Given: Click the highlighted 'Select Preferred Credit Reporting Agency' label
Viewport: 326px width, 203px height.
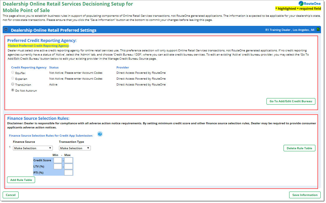Looking at the screenshot, I should pyautogui.click(x=38, y=46).
